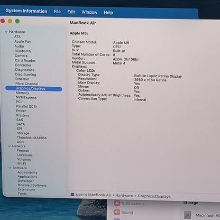
Task: Select Bluetooth in the sidebar
Action: coord(23,51)
